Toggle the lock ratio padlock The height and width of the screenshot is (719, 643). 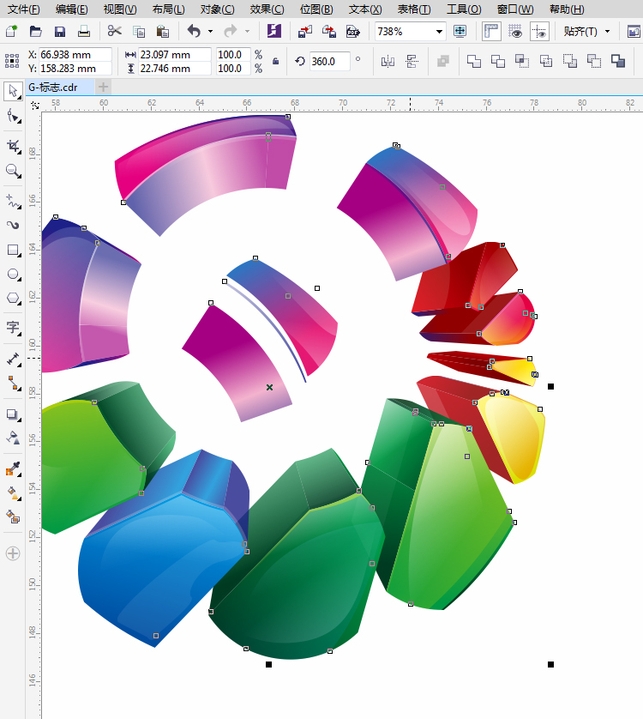[275, 62]
